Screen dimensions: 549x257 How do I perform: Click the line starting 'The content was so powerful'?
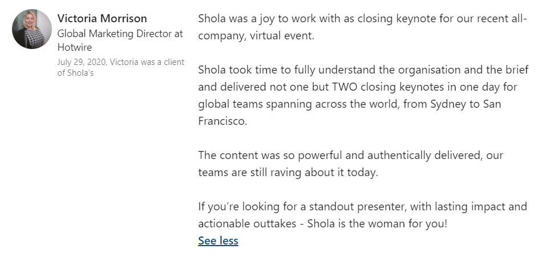351,155
